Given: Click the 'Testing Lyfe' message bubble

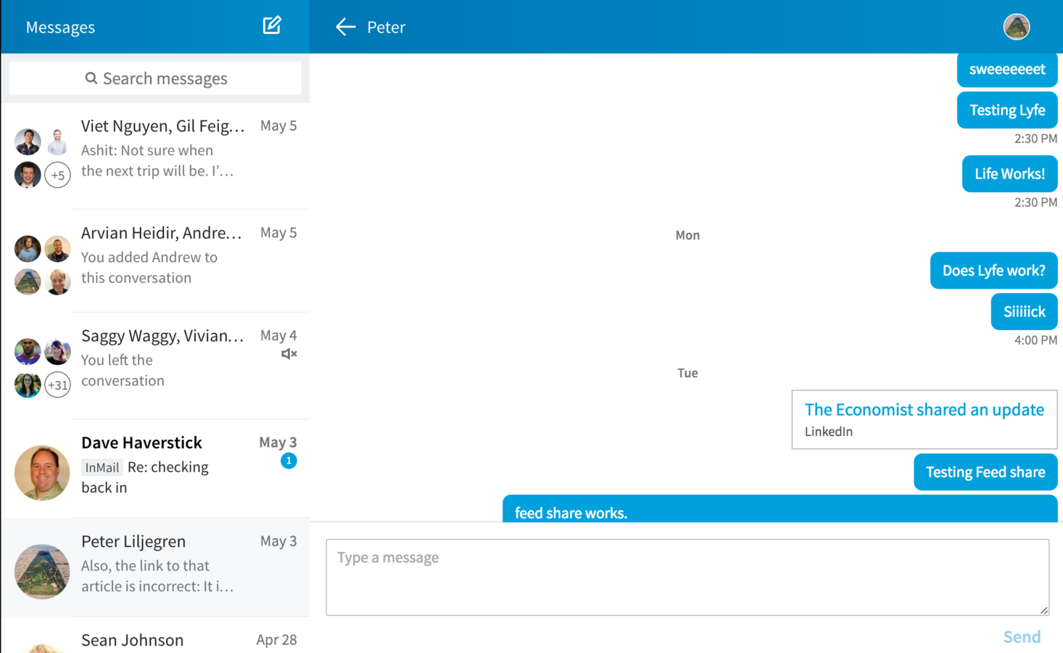Looking at the screenshot, I should (1007, 110).
